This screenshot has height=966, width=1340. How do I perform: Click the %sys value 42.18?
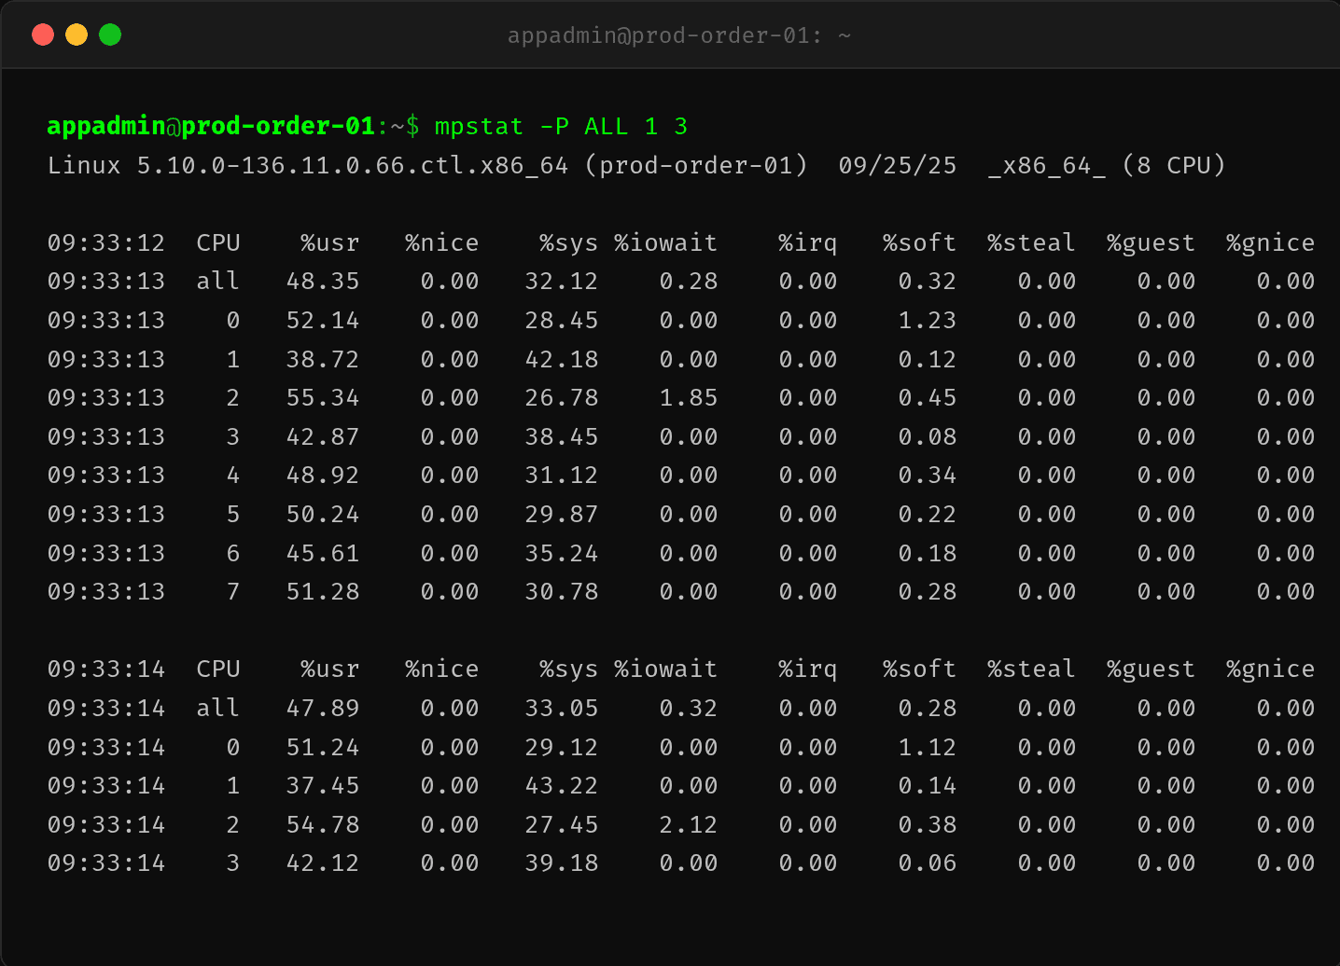(x=561, y=359)
